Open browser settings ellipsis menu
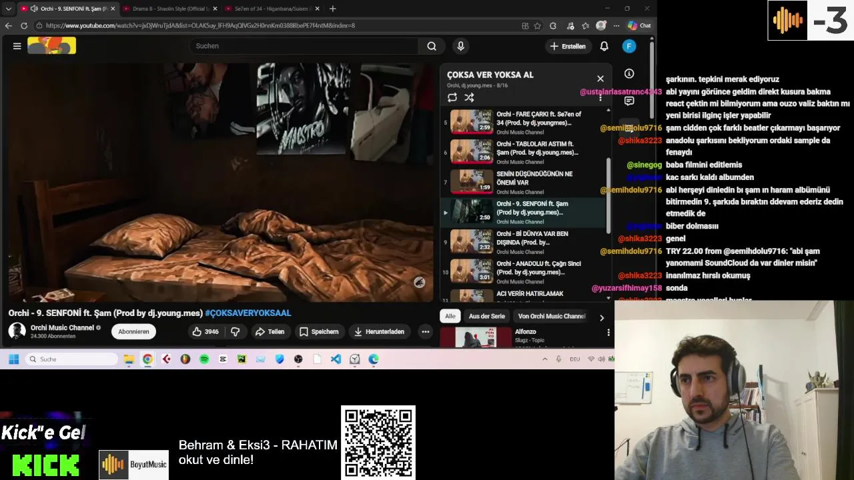854x480 pixels. [x=616, y=25]
